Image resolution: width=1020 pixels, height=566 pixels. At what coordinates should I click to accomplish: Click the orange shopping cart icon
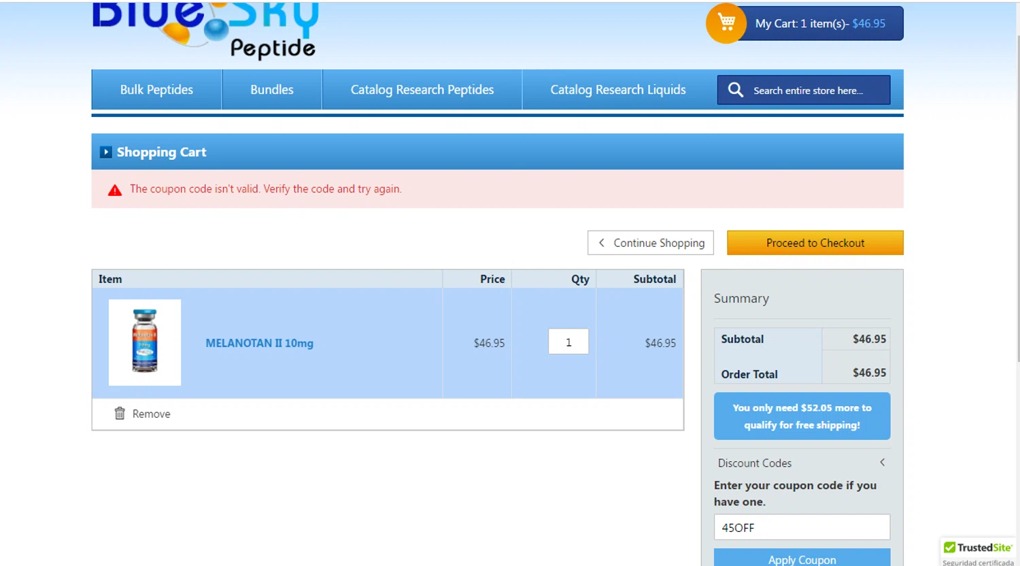click(x=726, y=23)
